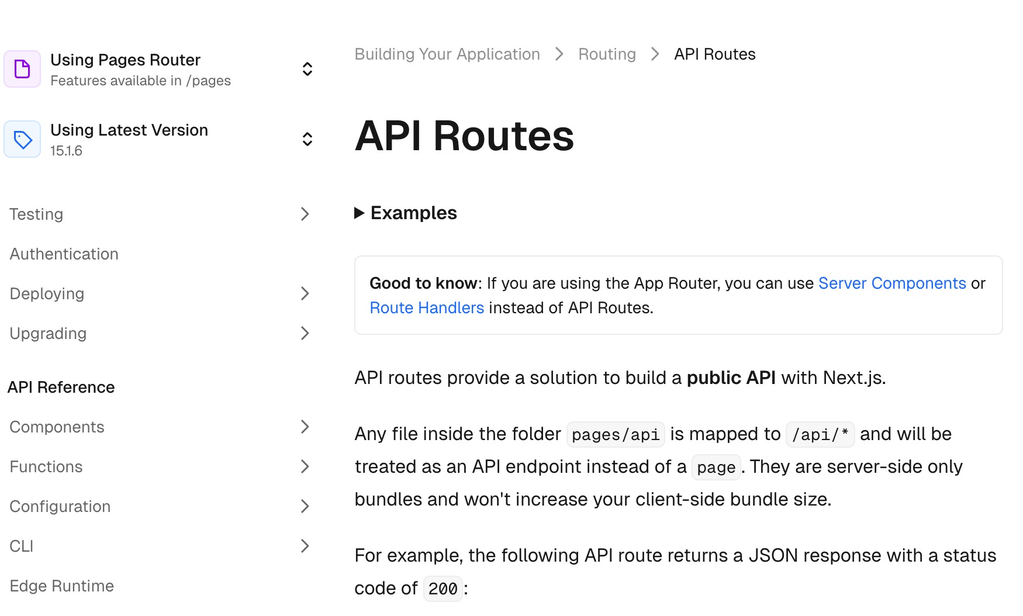Click the Examples summary label

[414, 213]
